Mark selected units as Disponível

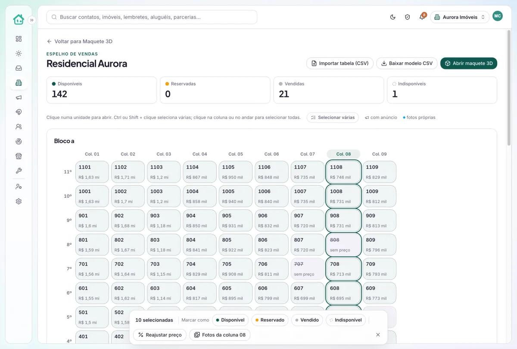230,320
